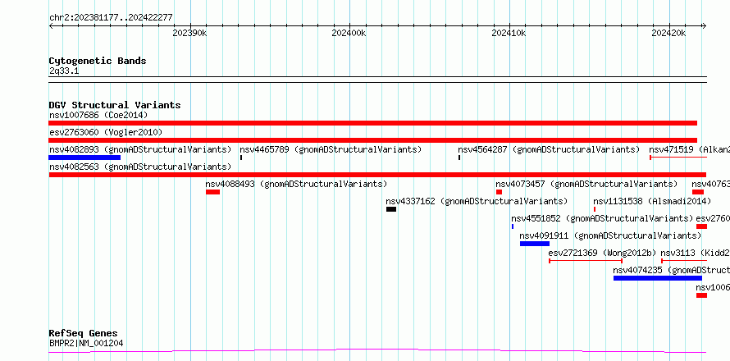Click the pink BMPR2 gene track line
The image size is (730, 361).
[x=377, y=351]
